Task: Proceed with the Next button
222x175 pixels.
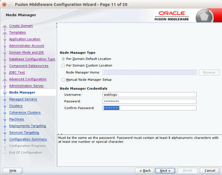Action: point(165,171)
